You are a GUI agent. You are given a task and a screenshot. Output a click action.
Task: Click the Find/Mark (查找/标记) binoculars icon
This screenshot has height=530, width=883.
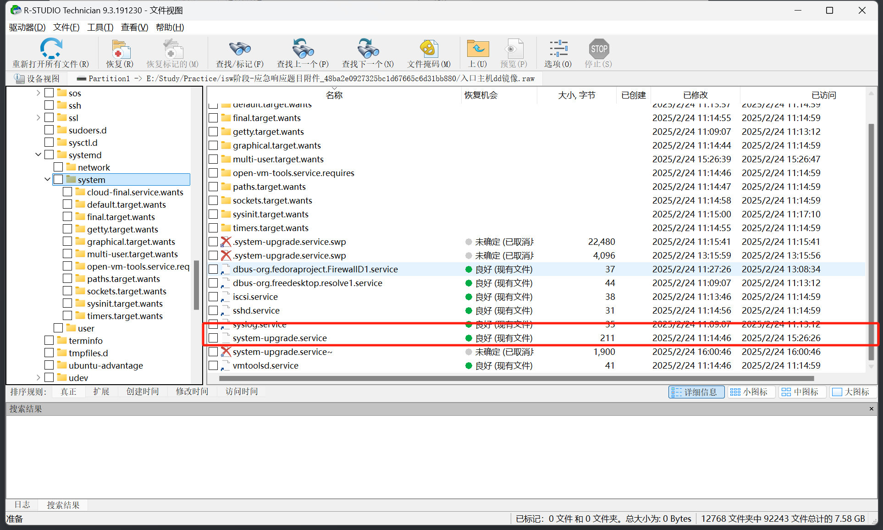click(x=239, y=49)
